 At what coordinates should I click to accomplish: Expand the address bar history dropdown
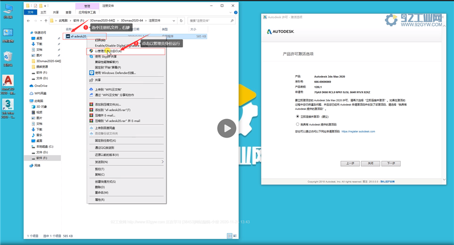coord(174,21)
